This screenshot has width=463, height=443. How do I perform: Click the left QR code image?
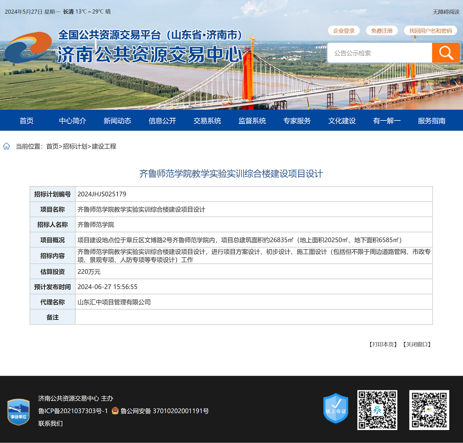377,410
